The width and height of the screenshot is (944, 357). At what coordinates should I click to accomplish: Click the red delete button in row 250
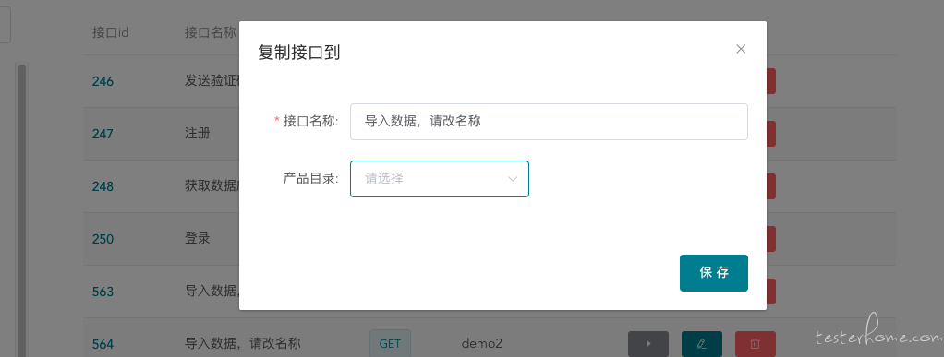[771, 239]
